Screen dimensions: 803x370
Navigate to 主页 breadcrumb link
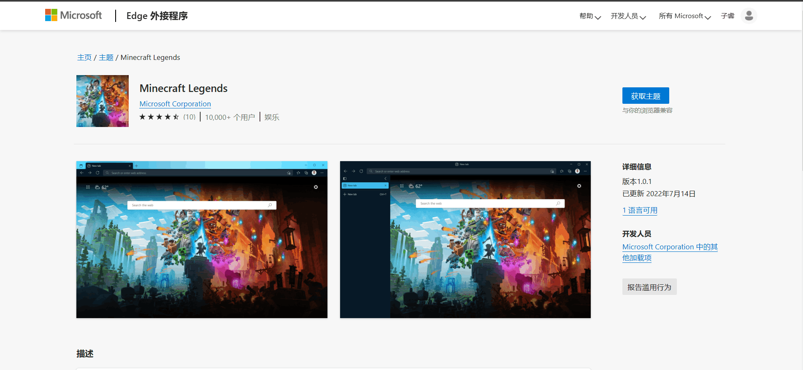[84, 57]
